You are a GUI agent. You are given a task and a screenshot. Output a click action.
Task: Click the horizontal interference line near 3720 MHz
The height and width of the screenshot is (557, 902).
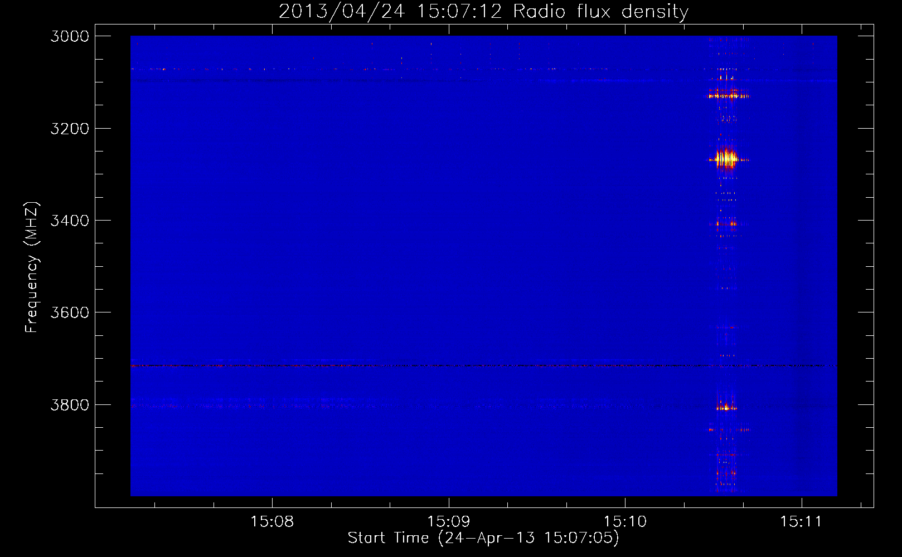point(483,366)
